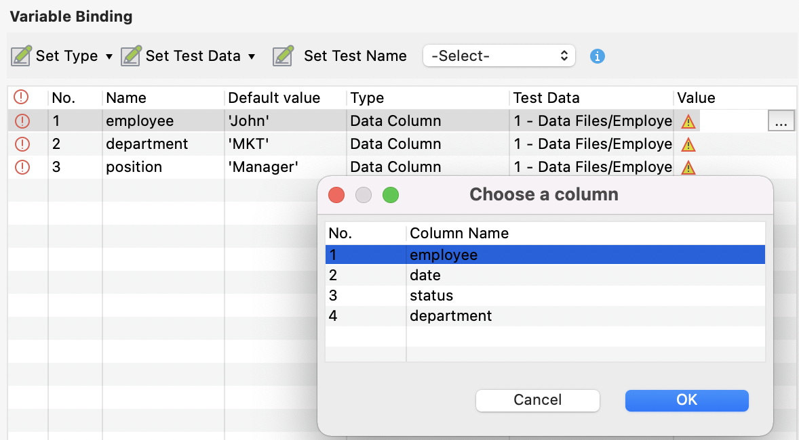Open the Set Type dropdown arrow
This screenshot has width=799, height=440.
[109, 56]
